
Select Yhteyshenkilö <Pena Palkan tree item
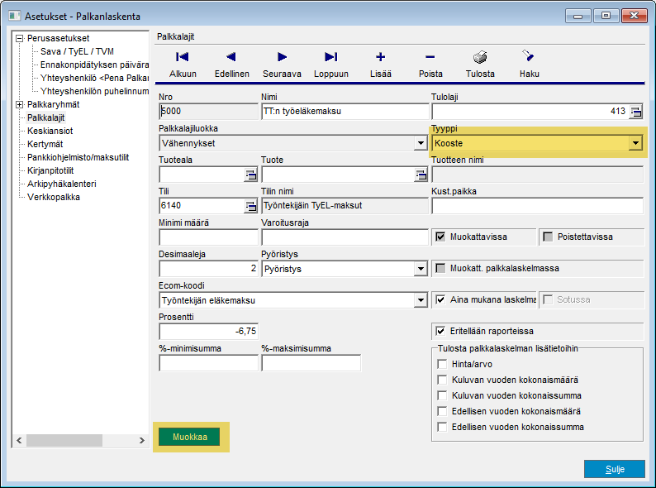pyautogui.click(x=94, y=78)
